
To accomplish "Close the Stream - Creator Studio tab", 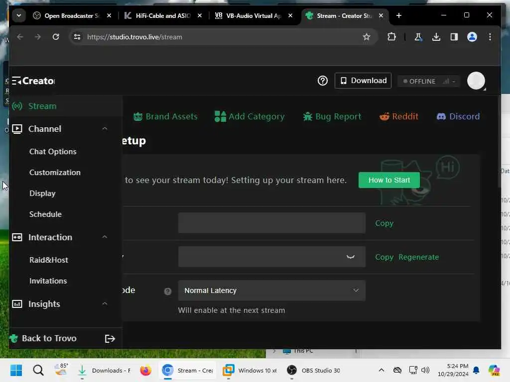I will point(381,15).
